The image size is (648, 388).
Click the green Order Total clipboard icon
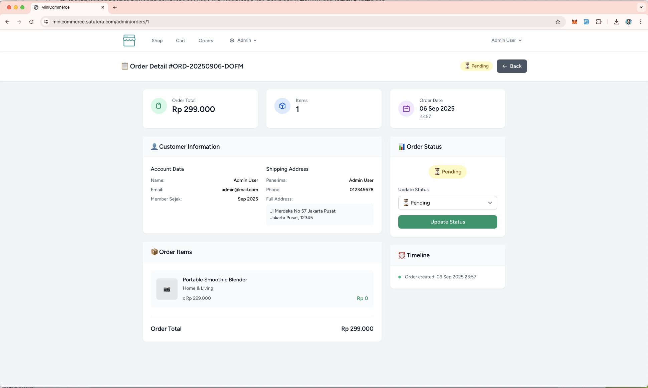(159, 106)
